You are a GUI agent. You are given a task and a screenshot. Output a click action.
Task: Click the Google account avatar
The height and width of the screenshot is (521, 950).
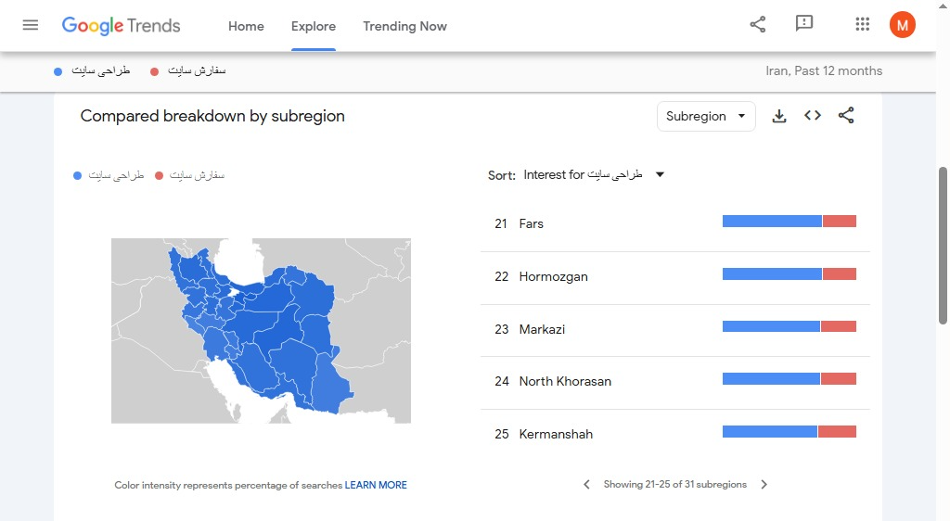(902, 25)
